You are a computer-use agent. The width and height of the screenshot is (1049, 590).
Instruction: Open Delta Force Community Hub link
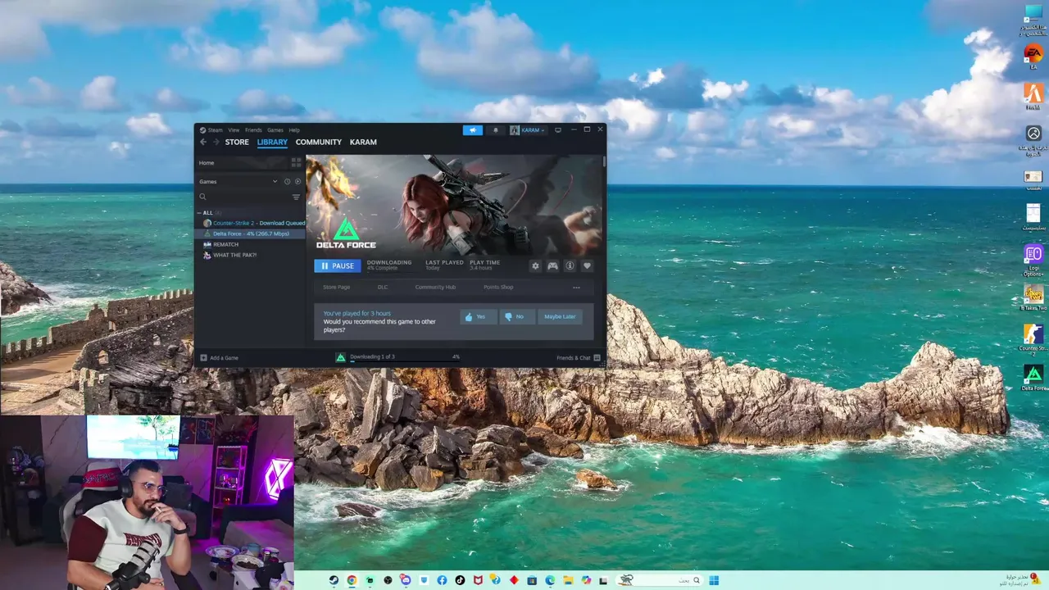tap(435, 287)
